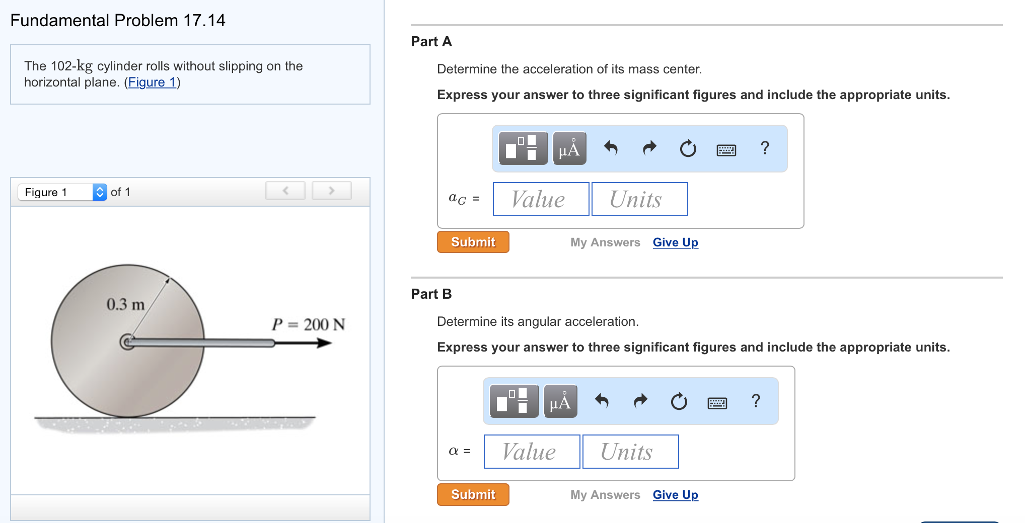The width and height of the screenshot is (1025, 523).
Task: Select the reset answer icon in Part B
Action: (x=679, y=401)
